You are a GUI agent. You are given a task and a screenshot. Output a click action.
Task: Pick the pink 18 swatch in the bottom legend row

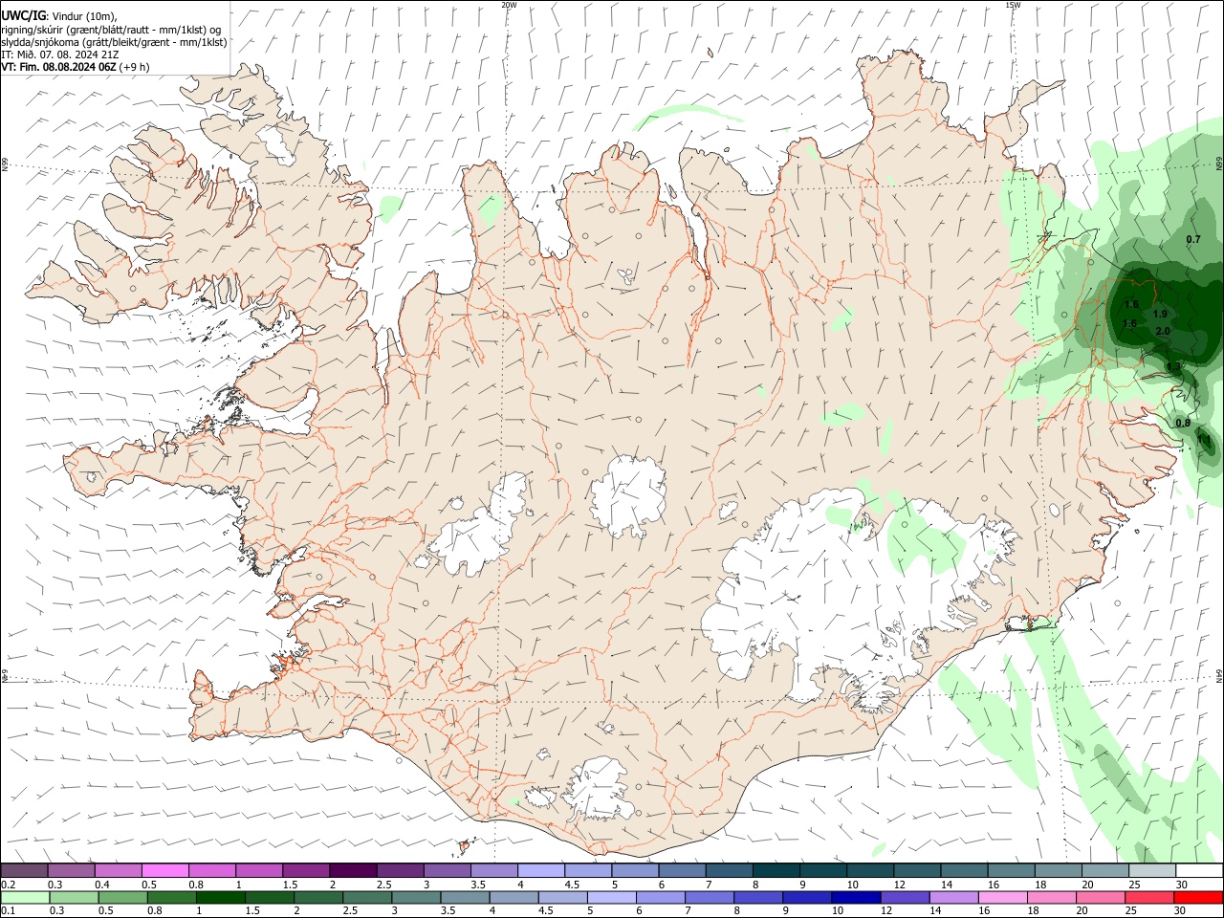pos(1053,897)
